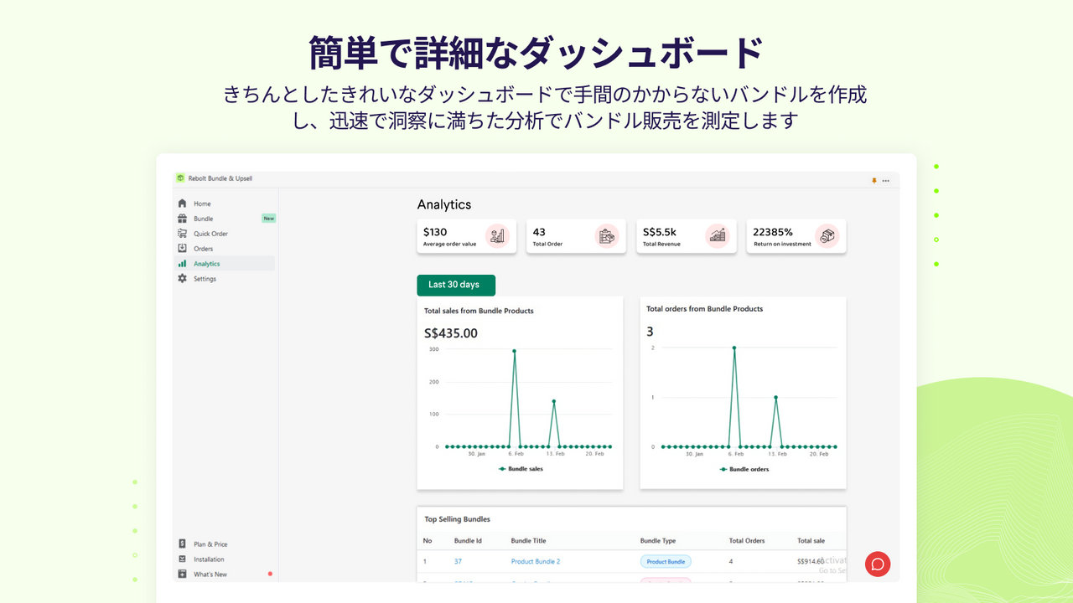Click the 43 Total Order value

(539, 232)
